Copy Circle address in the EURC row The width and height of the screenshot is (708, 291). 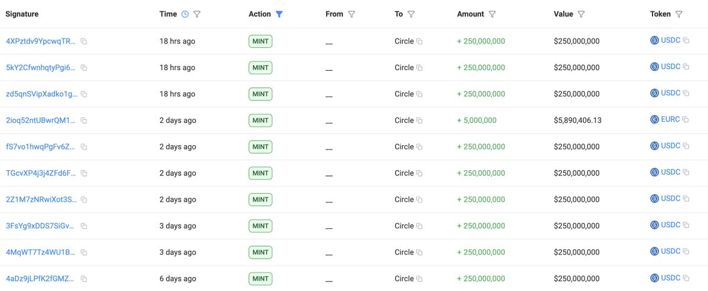point(419,120)
